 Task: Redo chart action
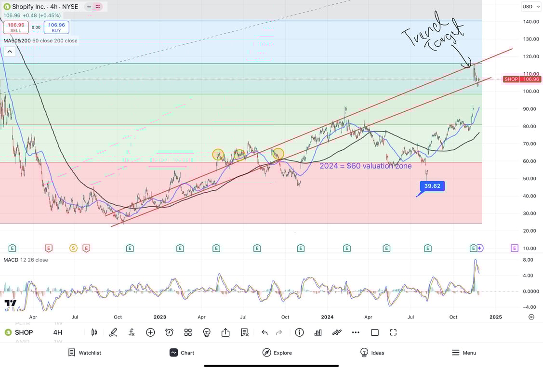click(x=279, y=332)
